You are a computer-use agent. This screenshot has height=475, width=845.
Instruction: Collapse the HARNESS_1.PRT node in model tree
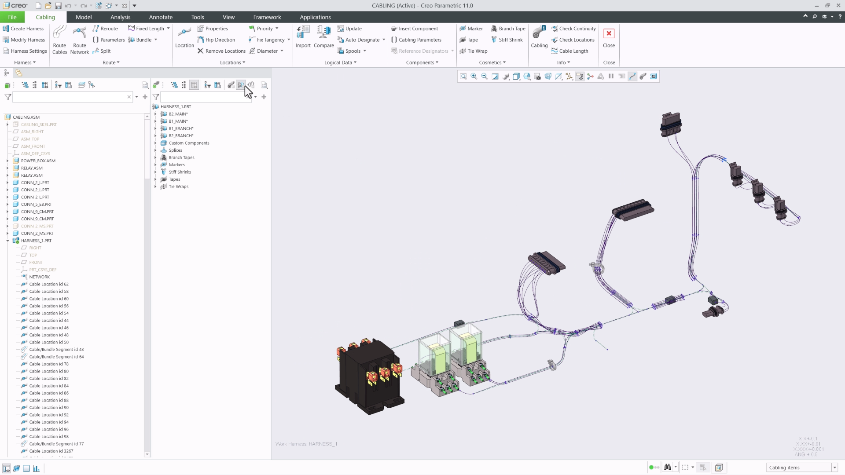pos(7,241)
